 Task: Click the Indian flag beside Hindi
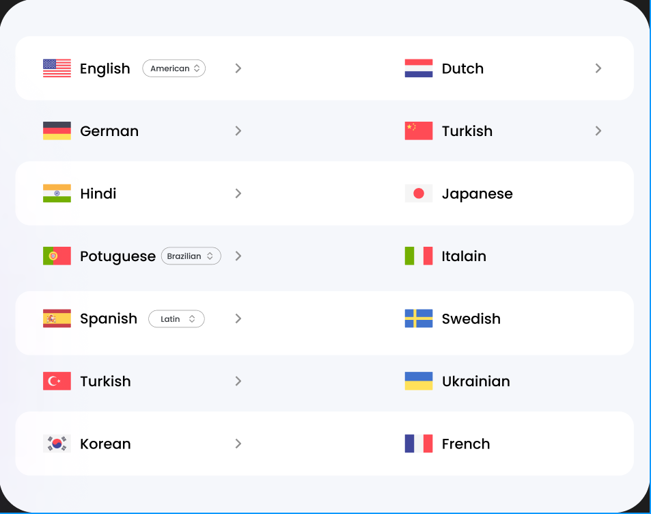57,193
